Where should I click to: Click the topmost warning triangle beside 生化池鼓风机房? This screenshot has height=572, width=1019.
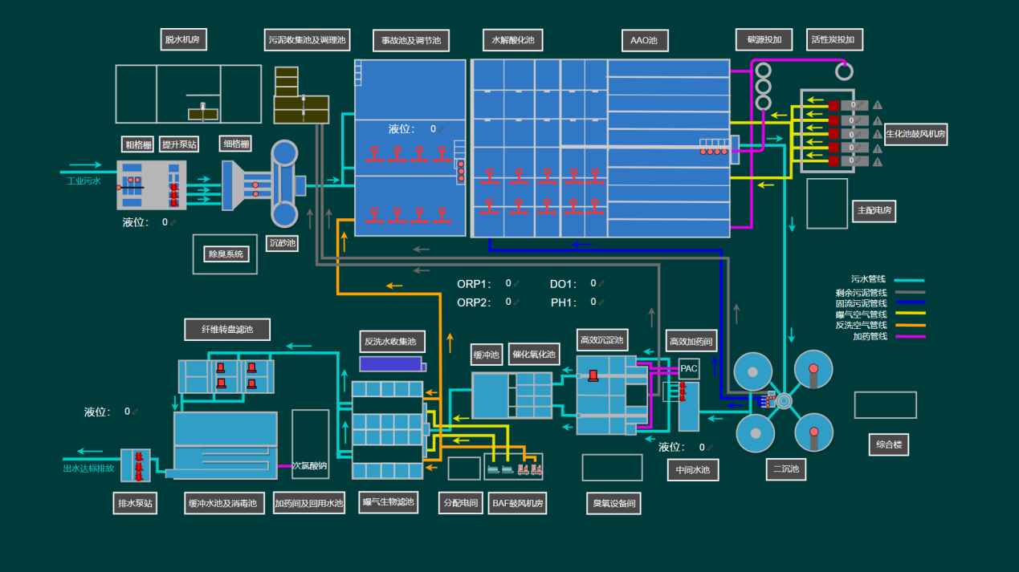pyautogui.click(x=878, y=105)
